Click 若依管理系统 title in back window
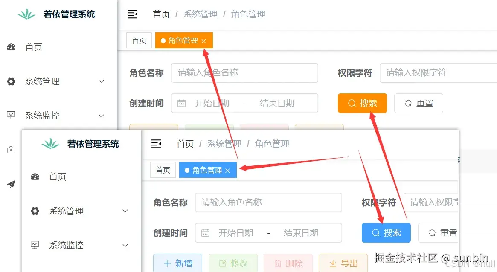 [x=69, y=14]
